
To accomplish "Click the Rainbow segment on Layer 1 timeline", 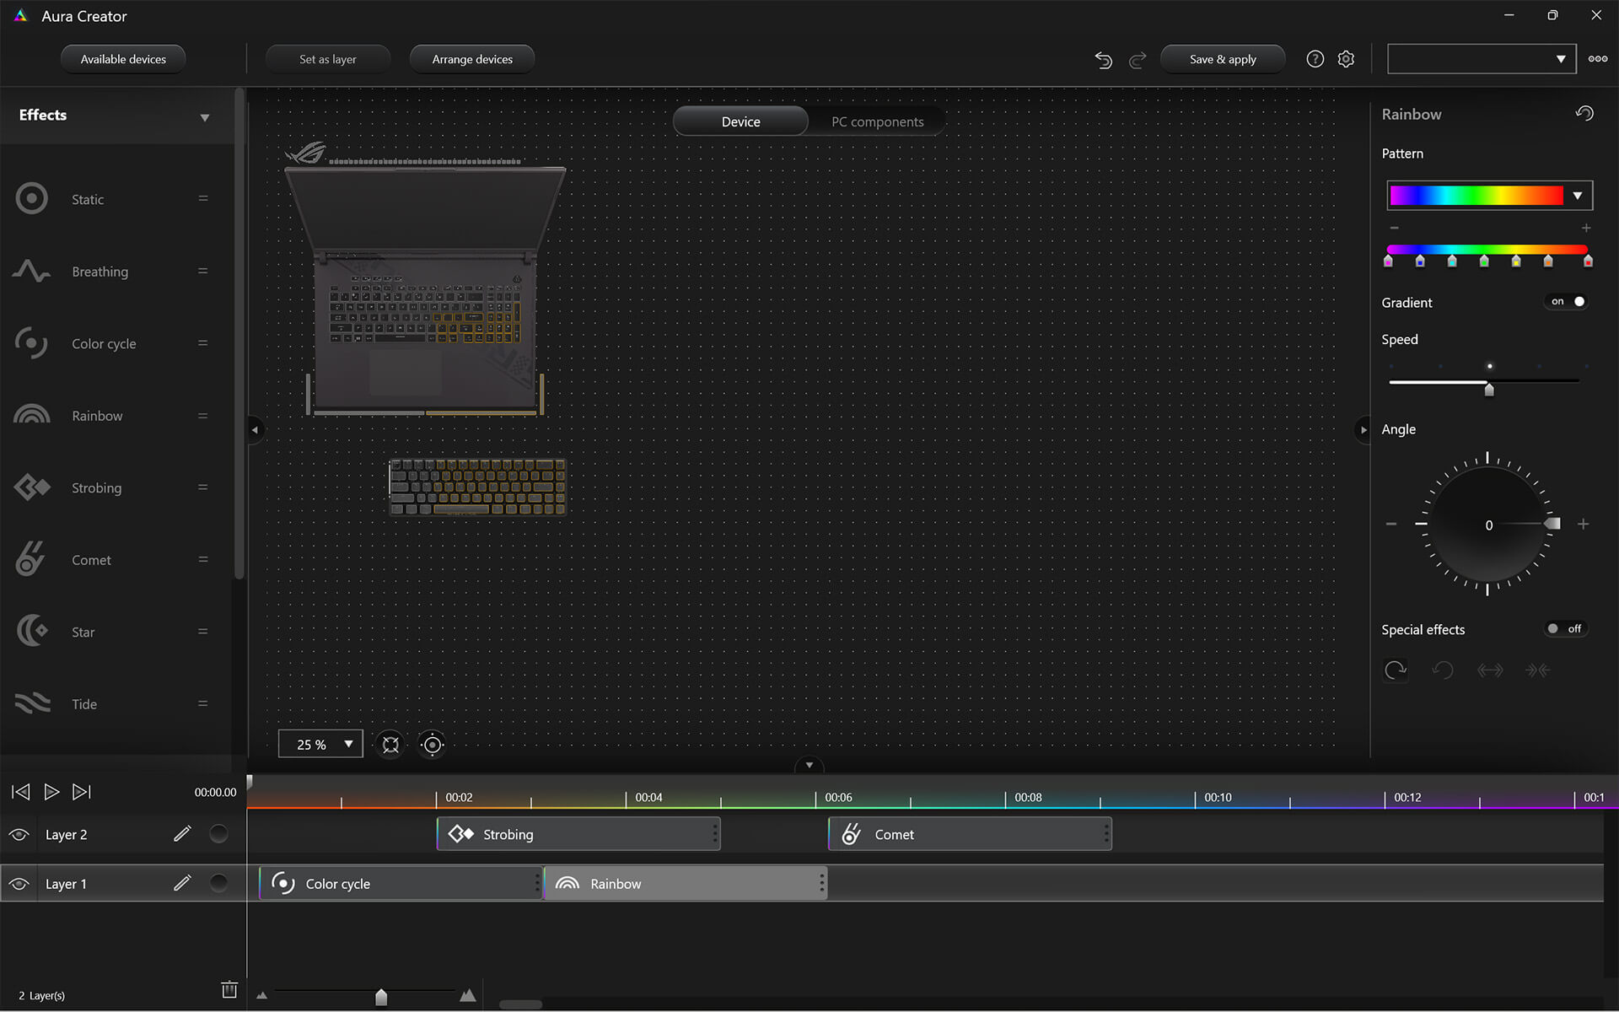I will [689, 883].
